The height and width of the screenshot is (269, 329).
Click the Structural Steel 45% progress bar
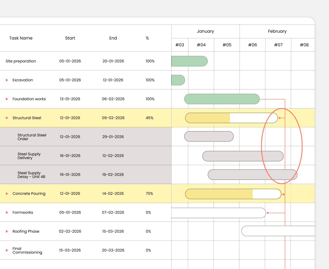(x=207, y=118)
